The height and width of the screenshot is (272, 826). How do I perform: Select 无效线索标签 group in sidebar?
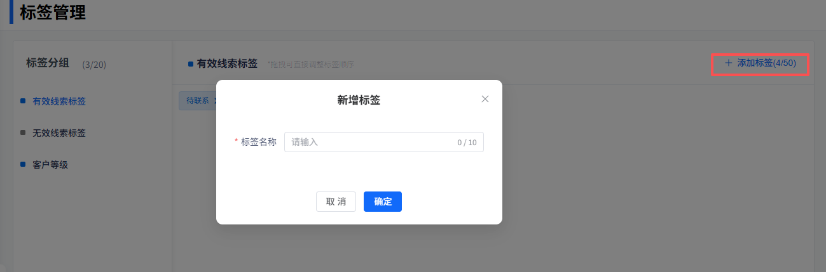[x=59, y=133]
